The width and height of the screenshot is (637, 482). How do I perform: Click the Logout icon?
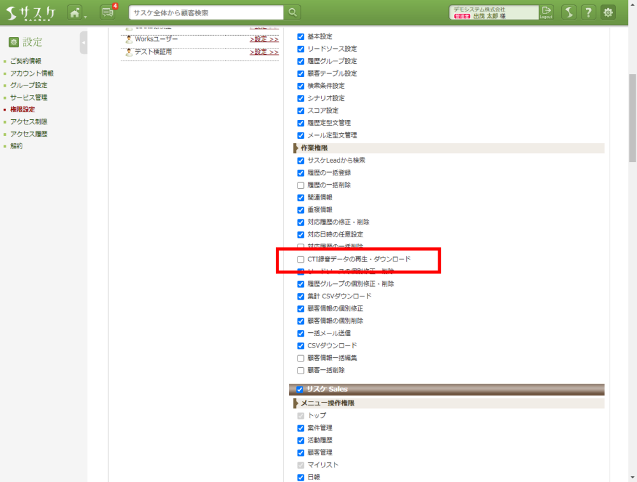pos(546,12)
